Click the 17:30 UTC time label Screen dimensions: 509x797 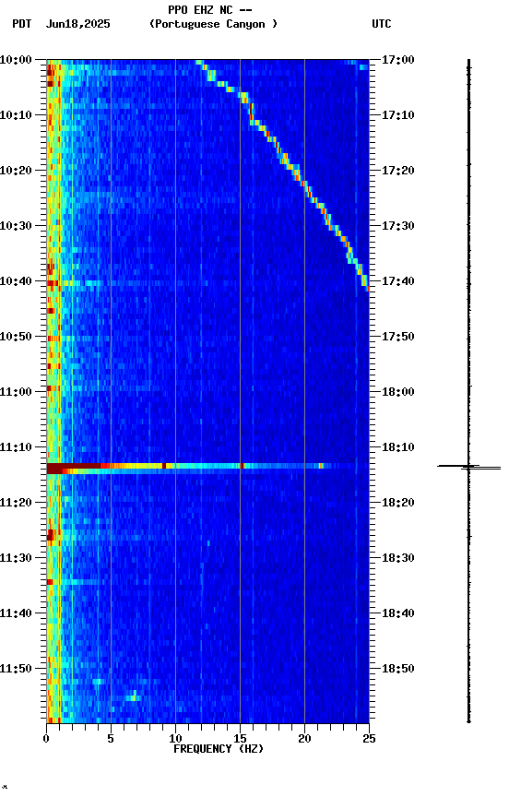(x=398, y=226)
